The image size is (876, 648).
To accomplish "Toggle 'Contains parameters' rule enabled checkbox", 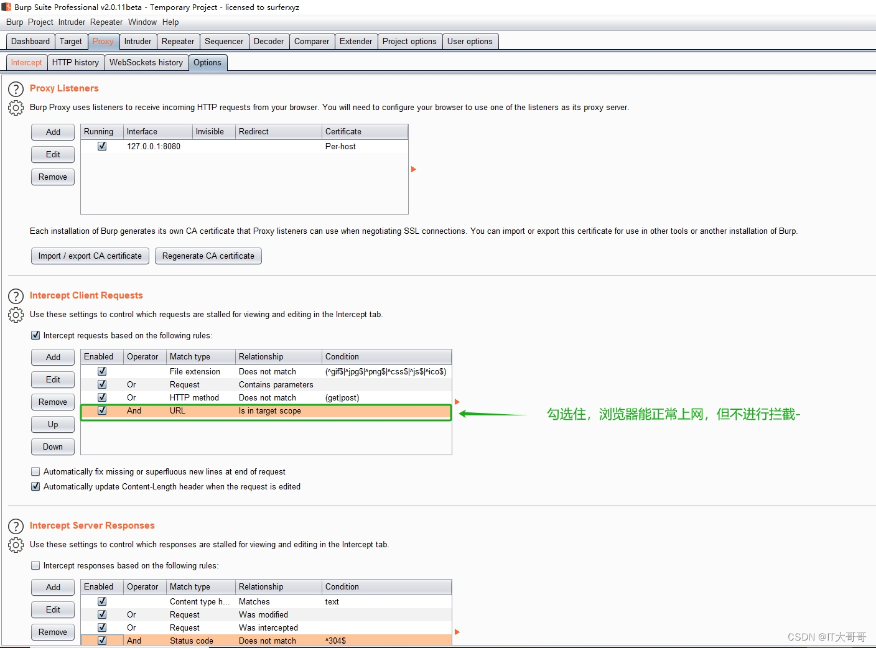I will 102,384.
